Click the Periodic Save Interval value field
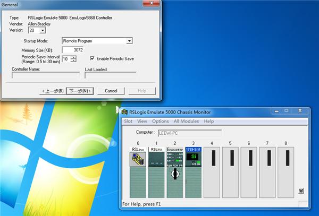The width and height of the screenshot is (319, 216). pyautogui.click(x=66, y=59)
